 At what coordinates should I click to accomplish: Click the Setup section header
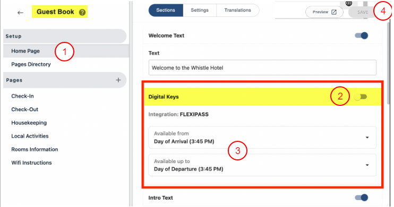click(65, 36)
